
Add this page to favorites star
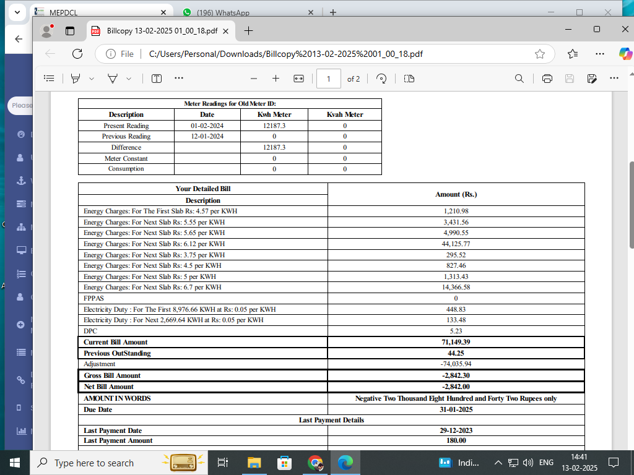540,54
